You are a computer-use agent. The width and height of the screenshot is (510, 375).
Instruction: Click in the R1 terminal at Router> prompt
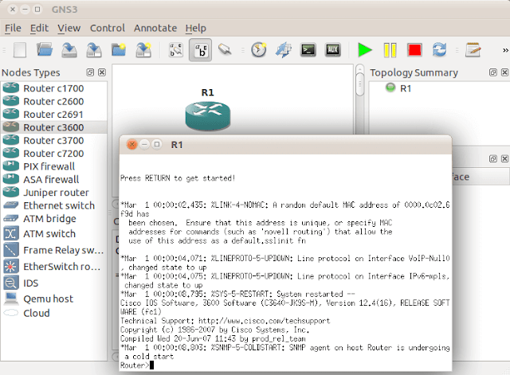tap(151, 365)
